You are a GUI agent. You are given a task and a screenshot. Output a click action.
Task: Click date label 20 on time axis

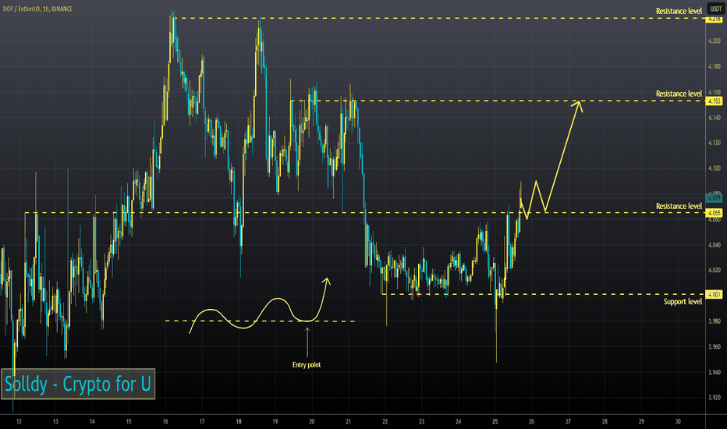[x=311, y=421]
